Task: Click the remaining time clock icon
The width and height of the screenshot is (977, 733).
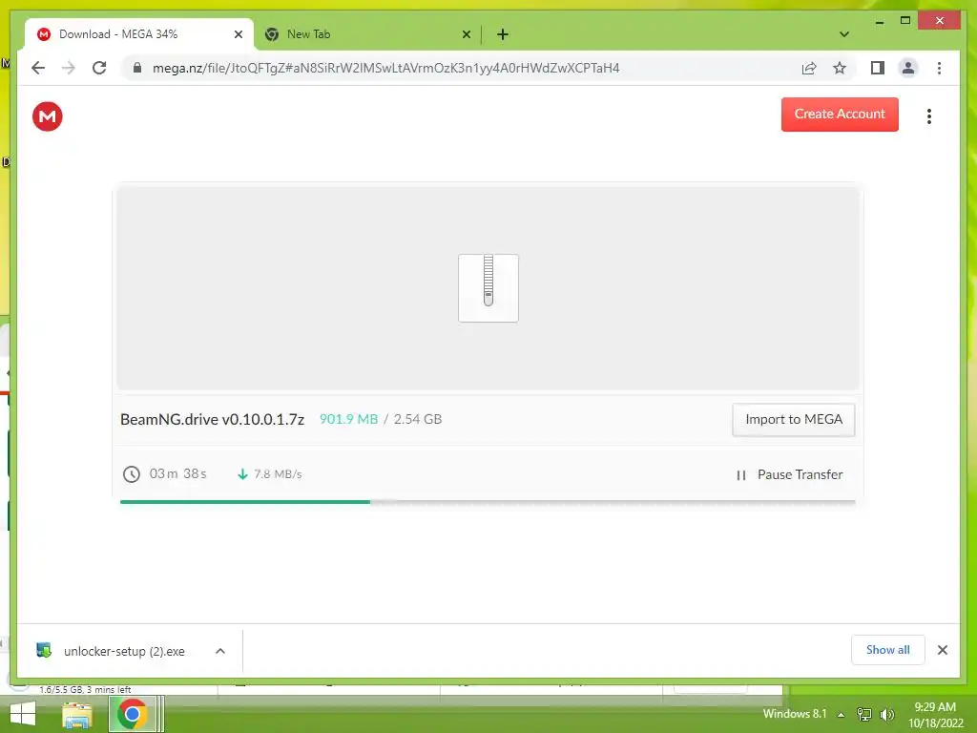Action: [x=132, y=474]
